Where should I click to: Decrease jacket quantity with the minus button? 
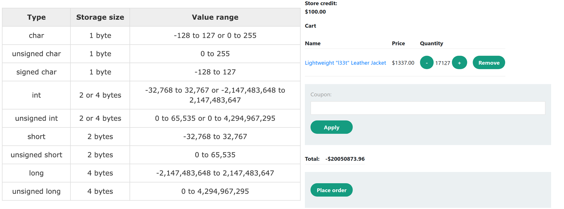pos(427,63)
